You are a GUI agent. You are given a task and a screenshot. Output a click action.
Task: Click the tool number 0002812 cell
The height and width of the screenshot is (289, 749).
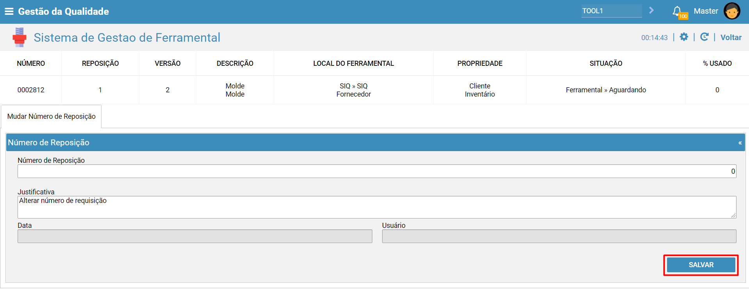tap(31, 90)
